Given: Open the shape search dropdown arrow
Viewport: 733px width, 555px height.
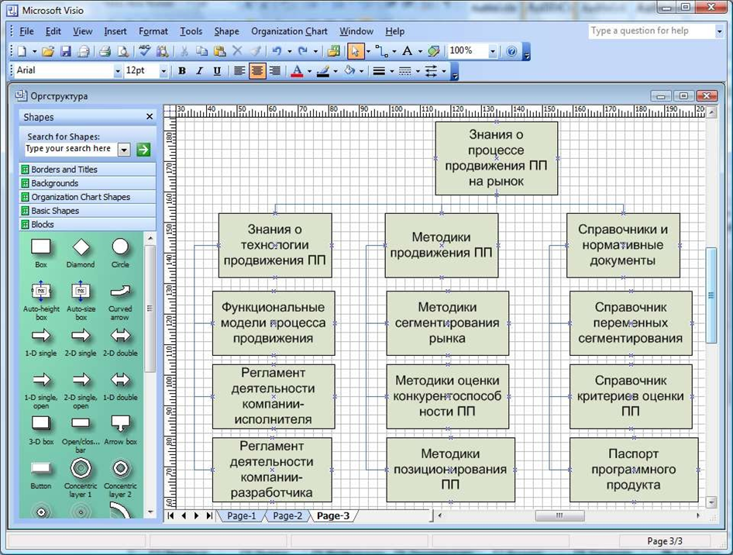Looking at the screenshot, I should 124,150.
